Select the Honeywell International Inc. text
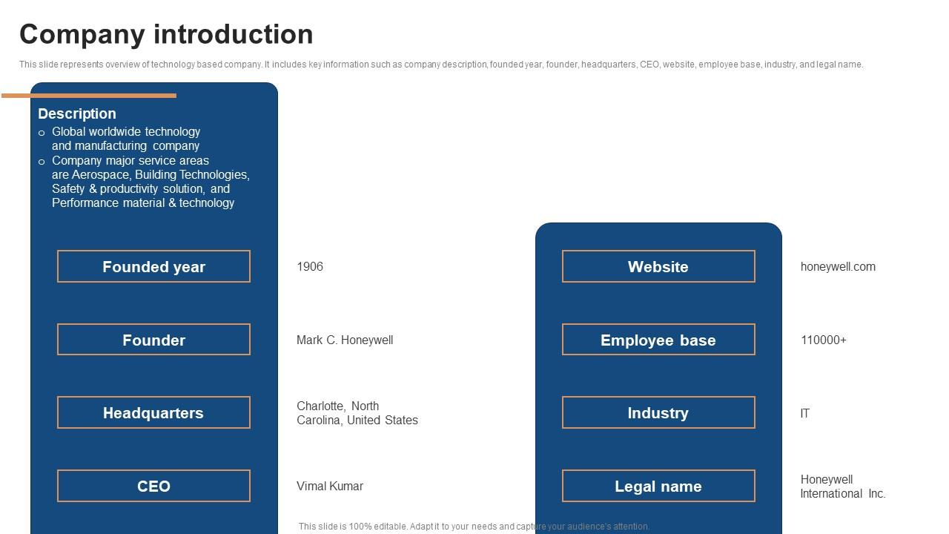949x534 pixels. 843,487
